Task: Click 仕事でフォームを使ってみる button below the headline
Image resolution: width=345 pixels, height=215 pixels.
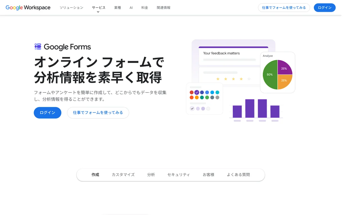Action: point(98,113)
